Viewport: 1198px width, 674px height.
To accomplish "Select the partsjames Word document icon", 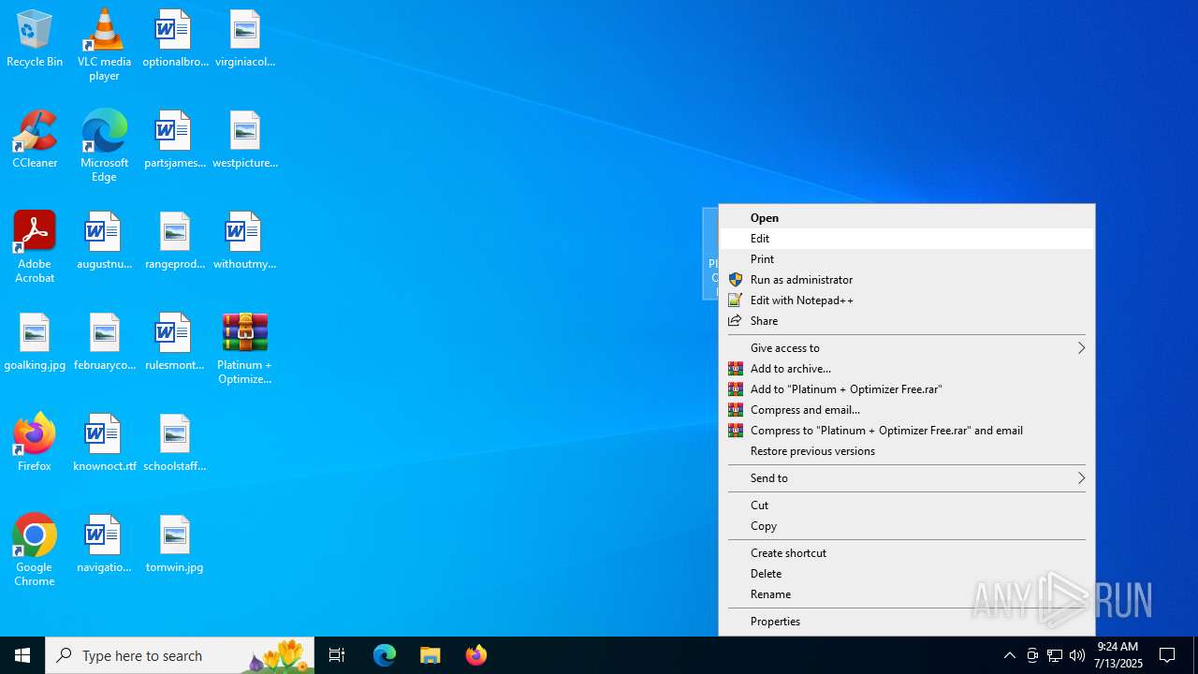I will click(x=175, y=140).
